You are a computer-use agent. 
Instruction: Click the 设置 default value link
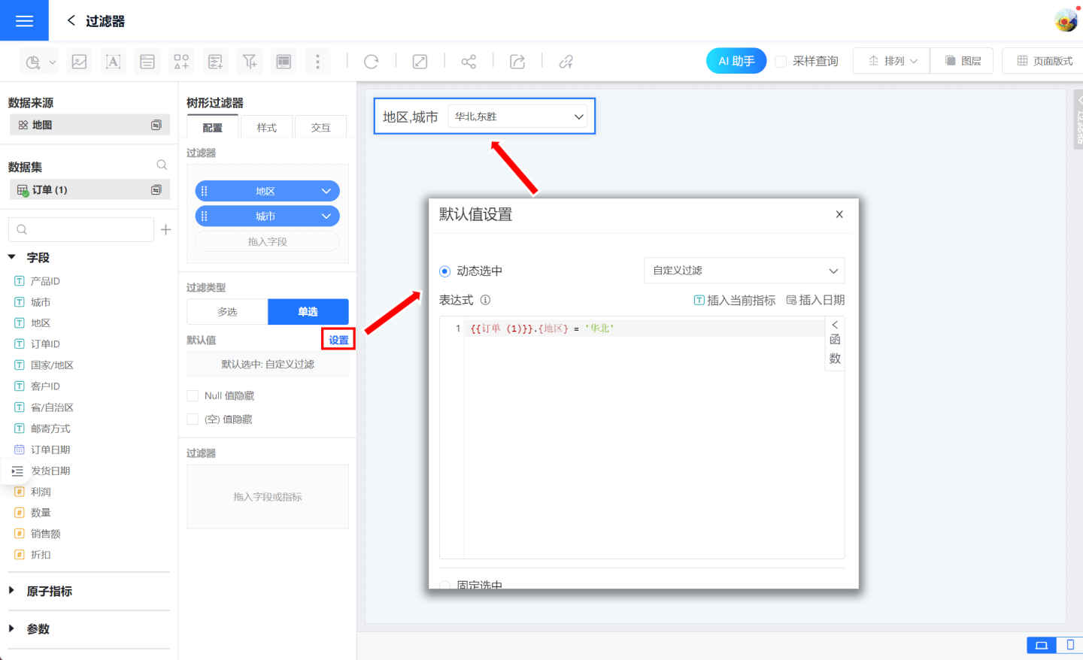point(338,340)
